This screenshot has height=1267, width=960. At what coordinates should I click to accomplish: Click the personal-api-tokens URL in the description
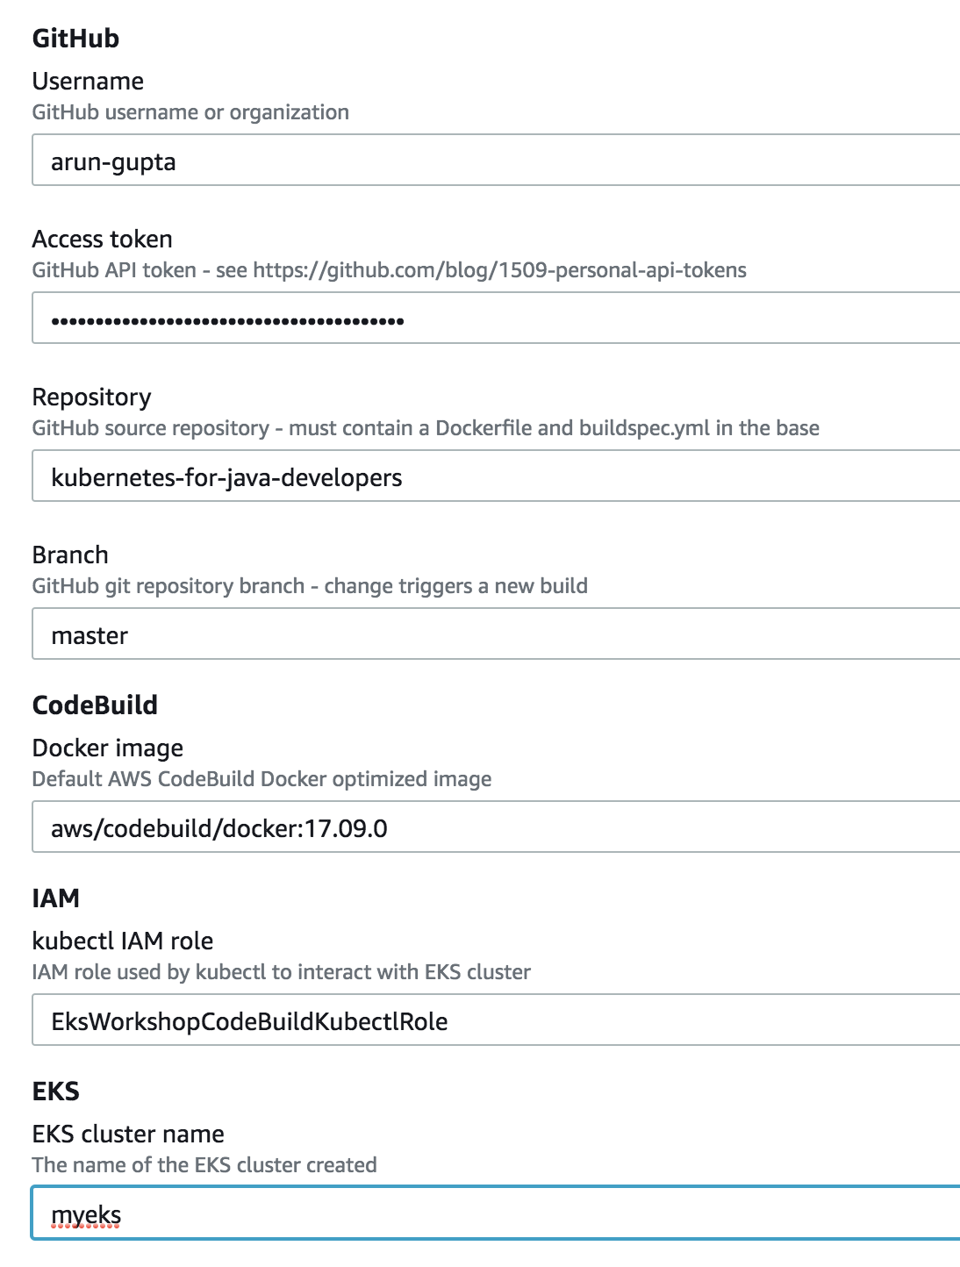point(499,270)
